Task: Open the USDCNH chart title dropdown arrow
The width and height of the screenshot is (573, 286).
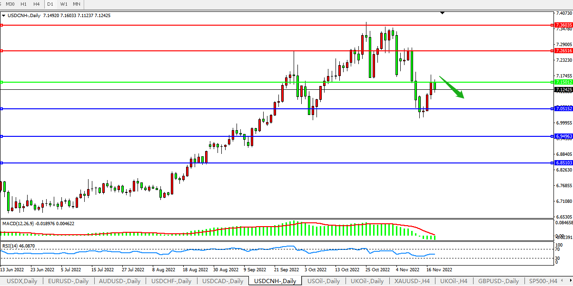Action: pos(4,15)
